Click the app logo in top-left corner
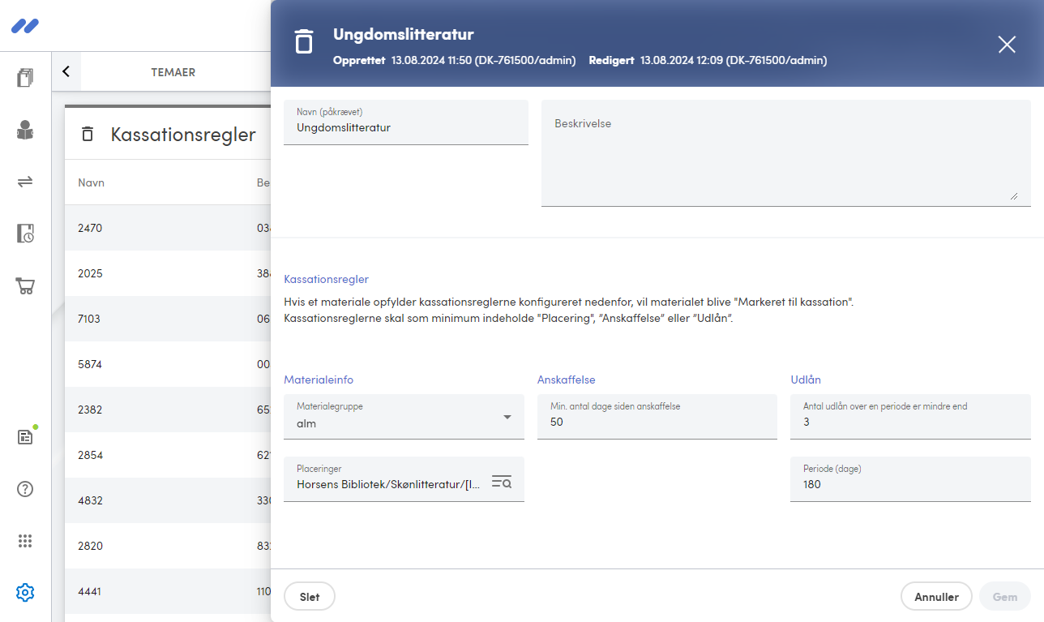The height and width of the screenshot is (622, 1044). pos(25,26)
